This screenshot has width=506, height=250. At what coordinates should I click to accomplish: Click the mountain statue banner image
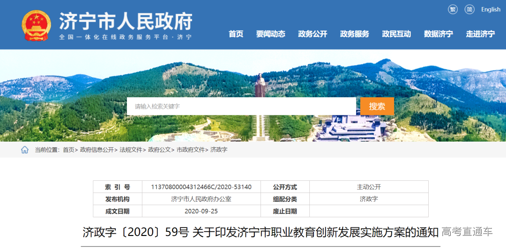tap(253, 95)
